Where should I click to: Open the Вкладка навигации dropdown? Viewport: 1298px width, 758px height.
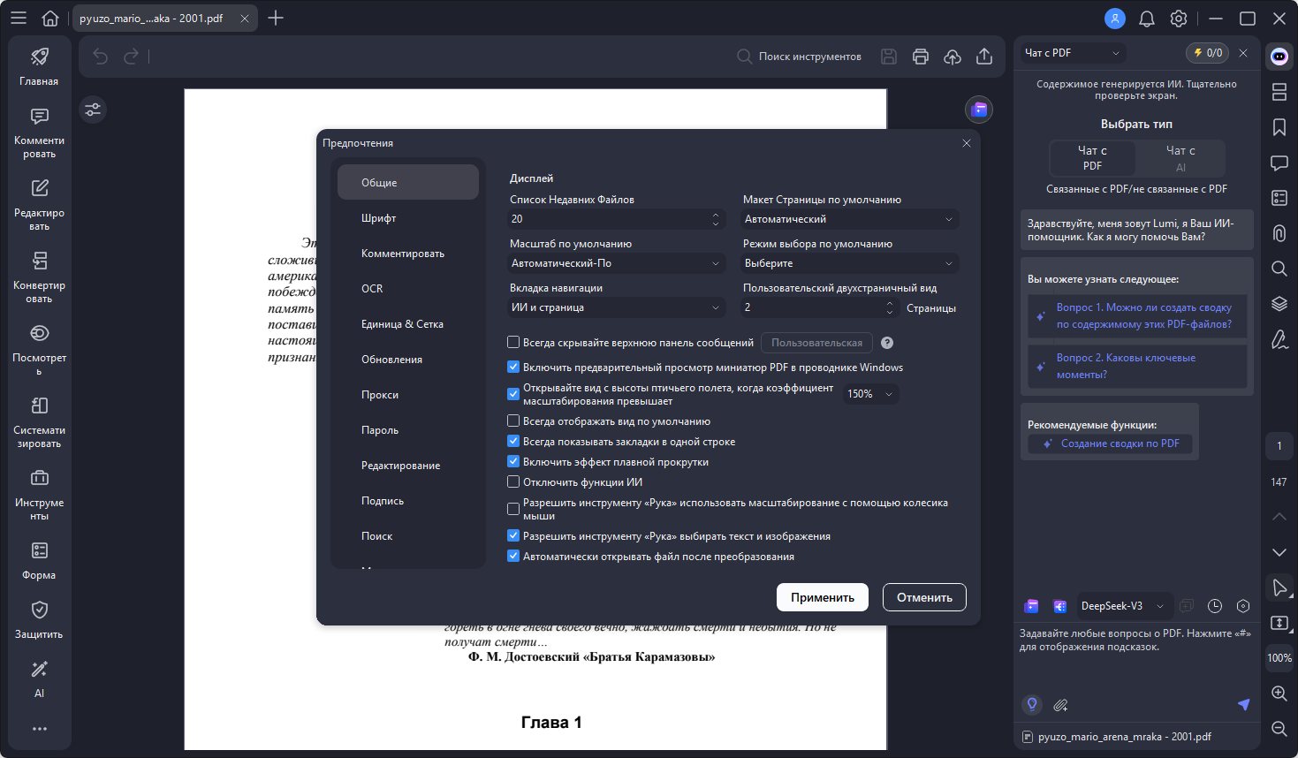617,307
